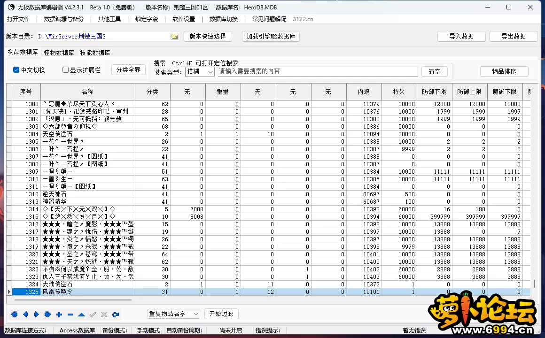Enable the 显示扩展栏 checkbox

click(65, 70)
